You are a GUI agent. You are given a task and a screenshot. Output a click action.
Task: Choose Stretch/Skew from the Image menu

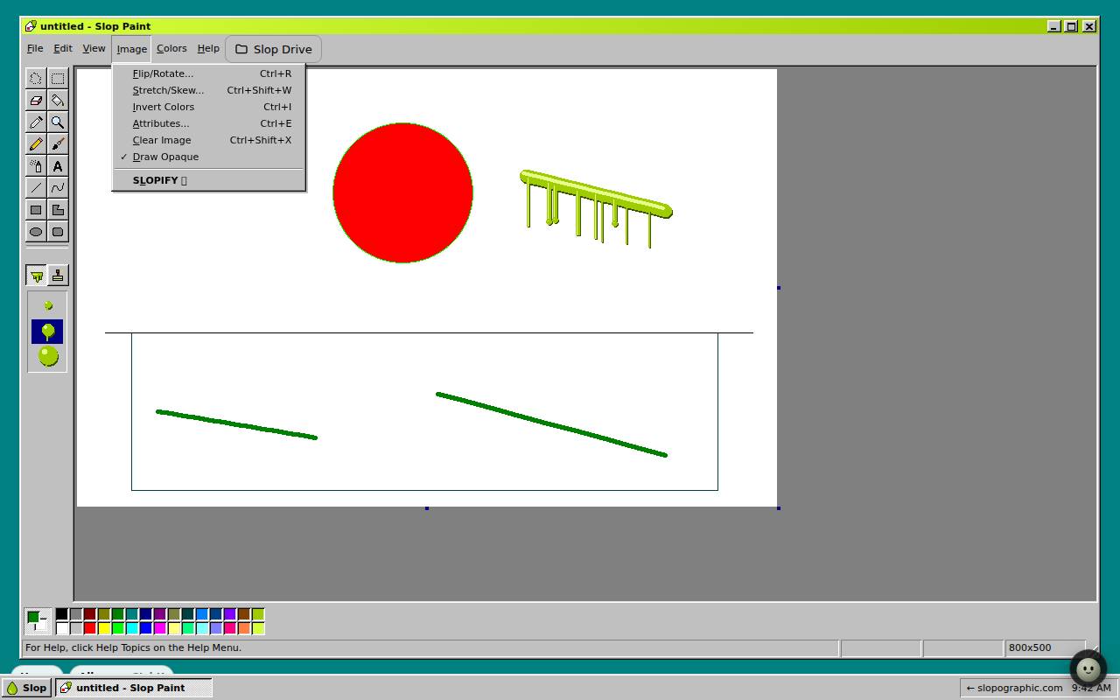pos(208,90)
